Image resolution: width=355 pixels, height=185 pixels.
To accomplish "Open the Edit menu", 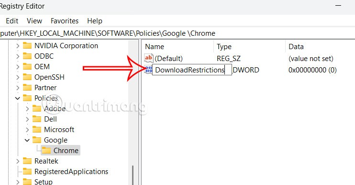I will point(12,21).
